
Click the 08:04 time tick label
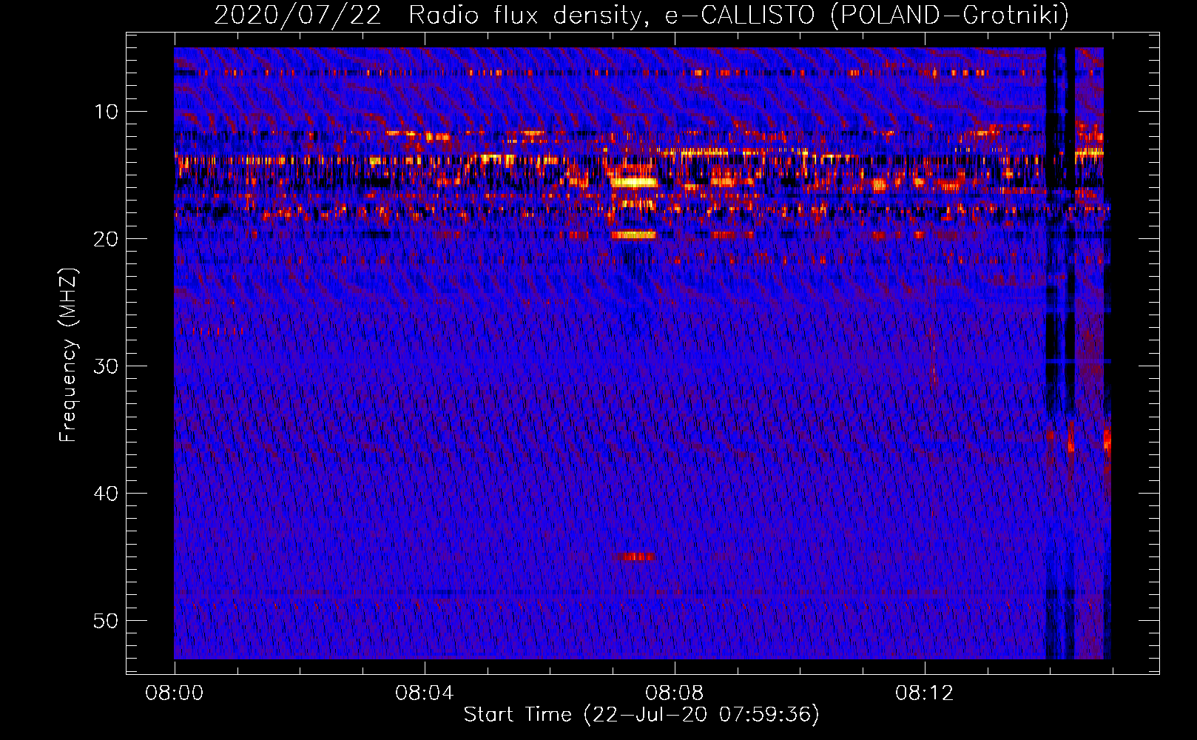(x=424, y=693)
